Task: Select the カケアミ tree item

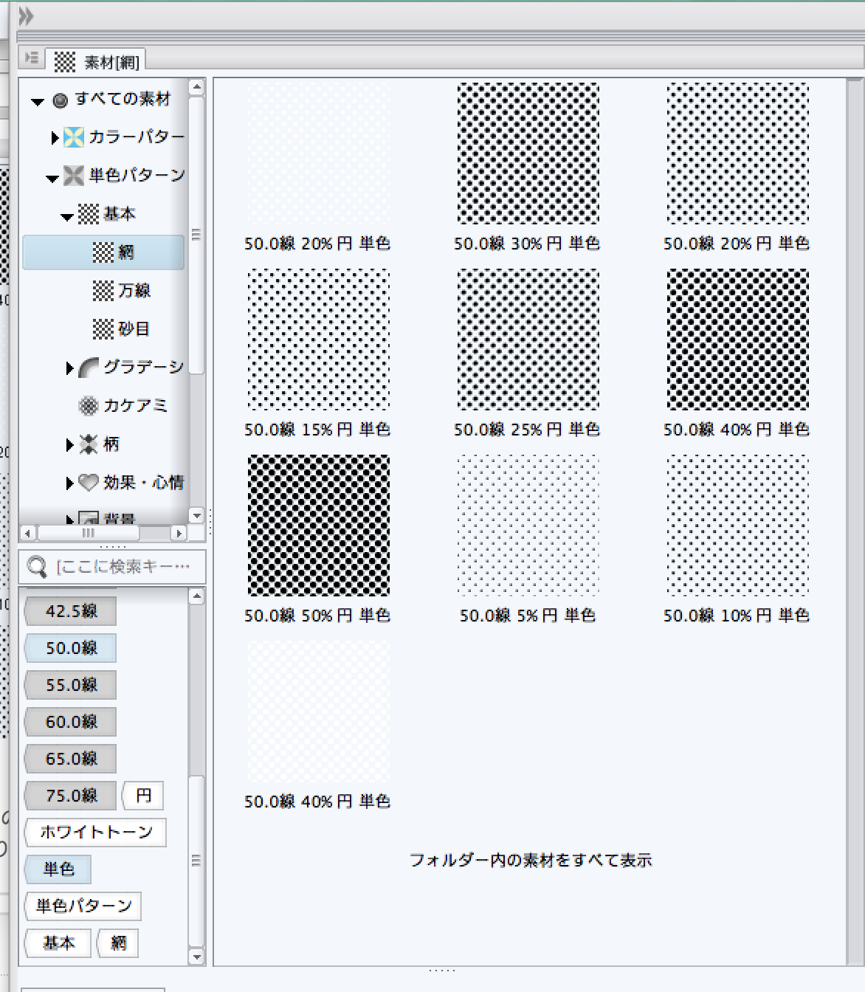Action: point(123,405)
